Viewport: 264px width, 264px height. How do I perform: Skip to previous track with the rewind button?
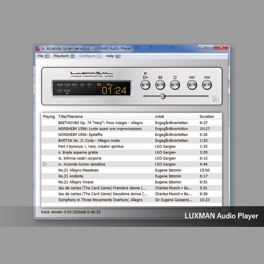coord(192,84)
